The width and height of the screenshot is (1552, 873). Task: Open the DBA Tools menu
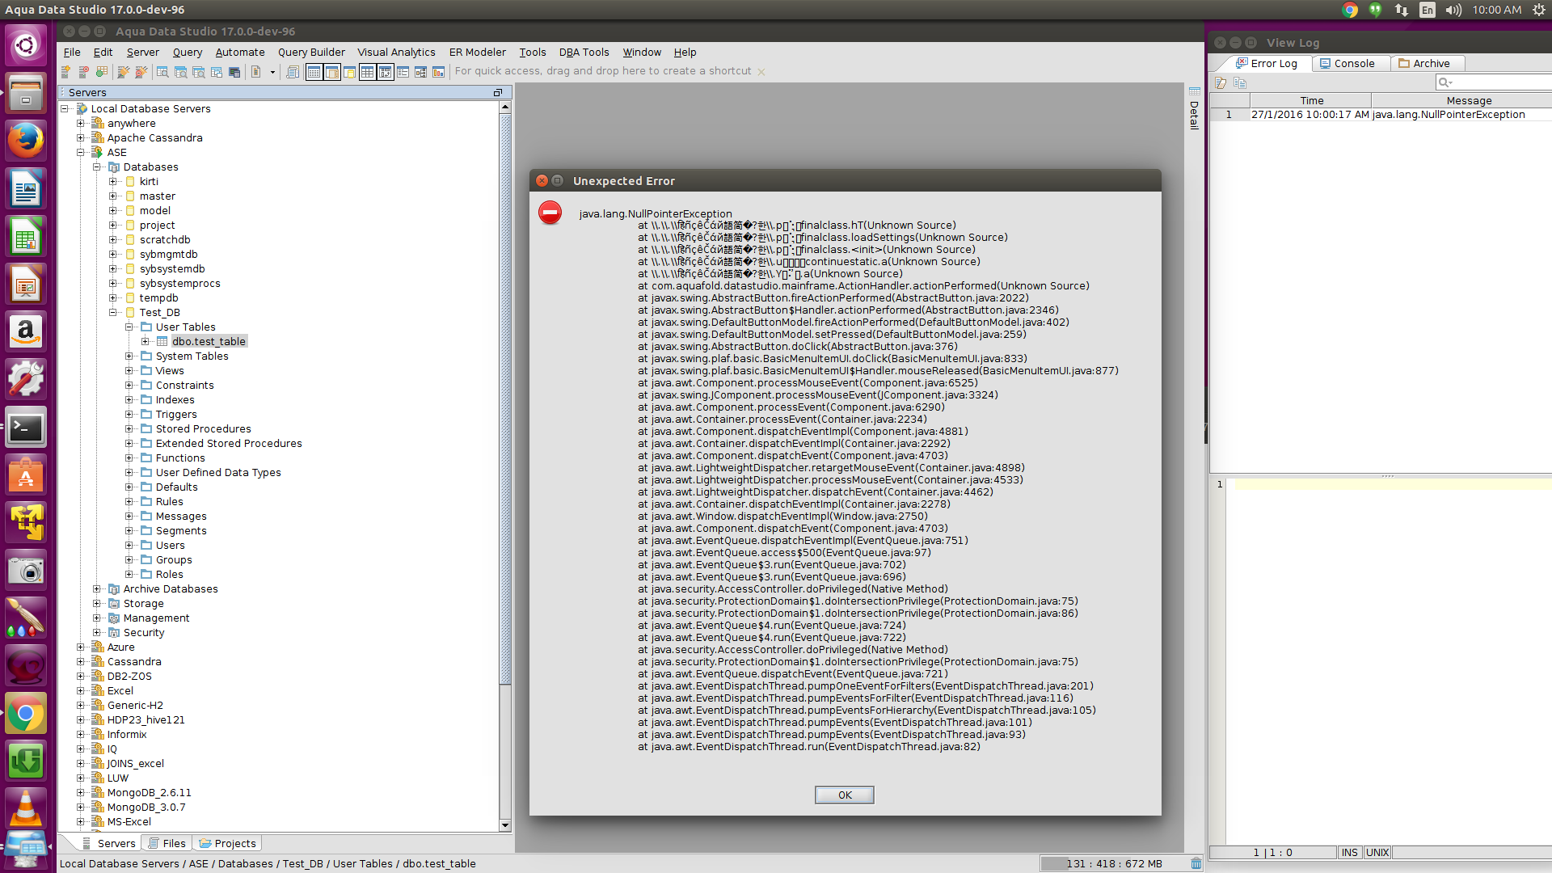tap(584, 52)
